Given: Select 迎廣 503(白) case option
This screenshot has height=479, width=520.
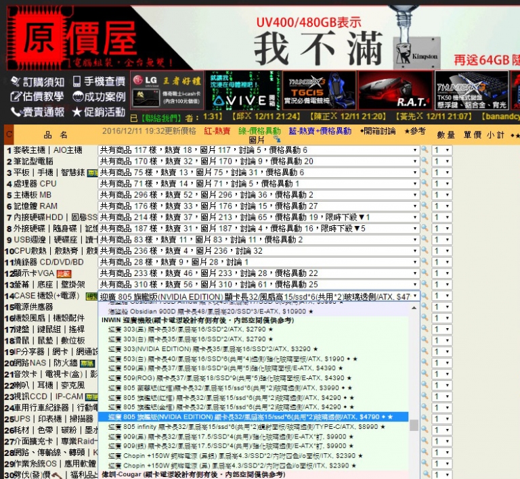Looking at the screenshot, I should (x=253, y=359).
